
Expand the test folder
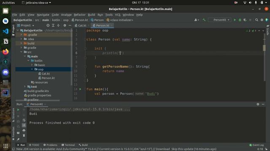click(25, 87)
